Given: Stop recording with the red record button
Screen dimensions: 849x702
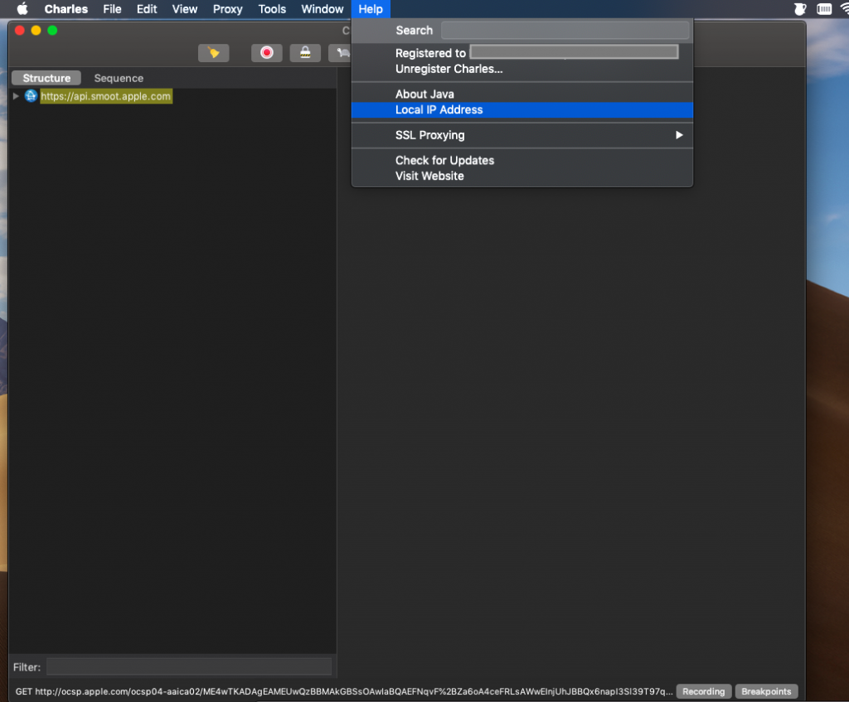Looking at the screenshot, I should 266,52.
